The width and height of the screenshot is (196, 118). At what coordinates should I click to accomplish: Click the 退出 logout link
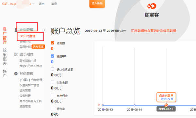[41, 4]
